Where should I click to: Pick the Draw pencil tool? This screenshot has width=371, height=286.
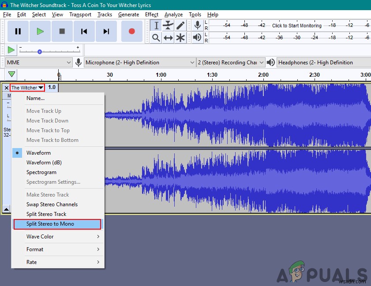point(180,25)
